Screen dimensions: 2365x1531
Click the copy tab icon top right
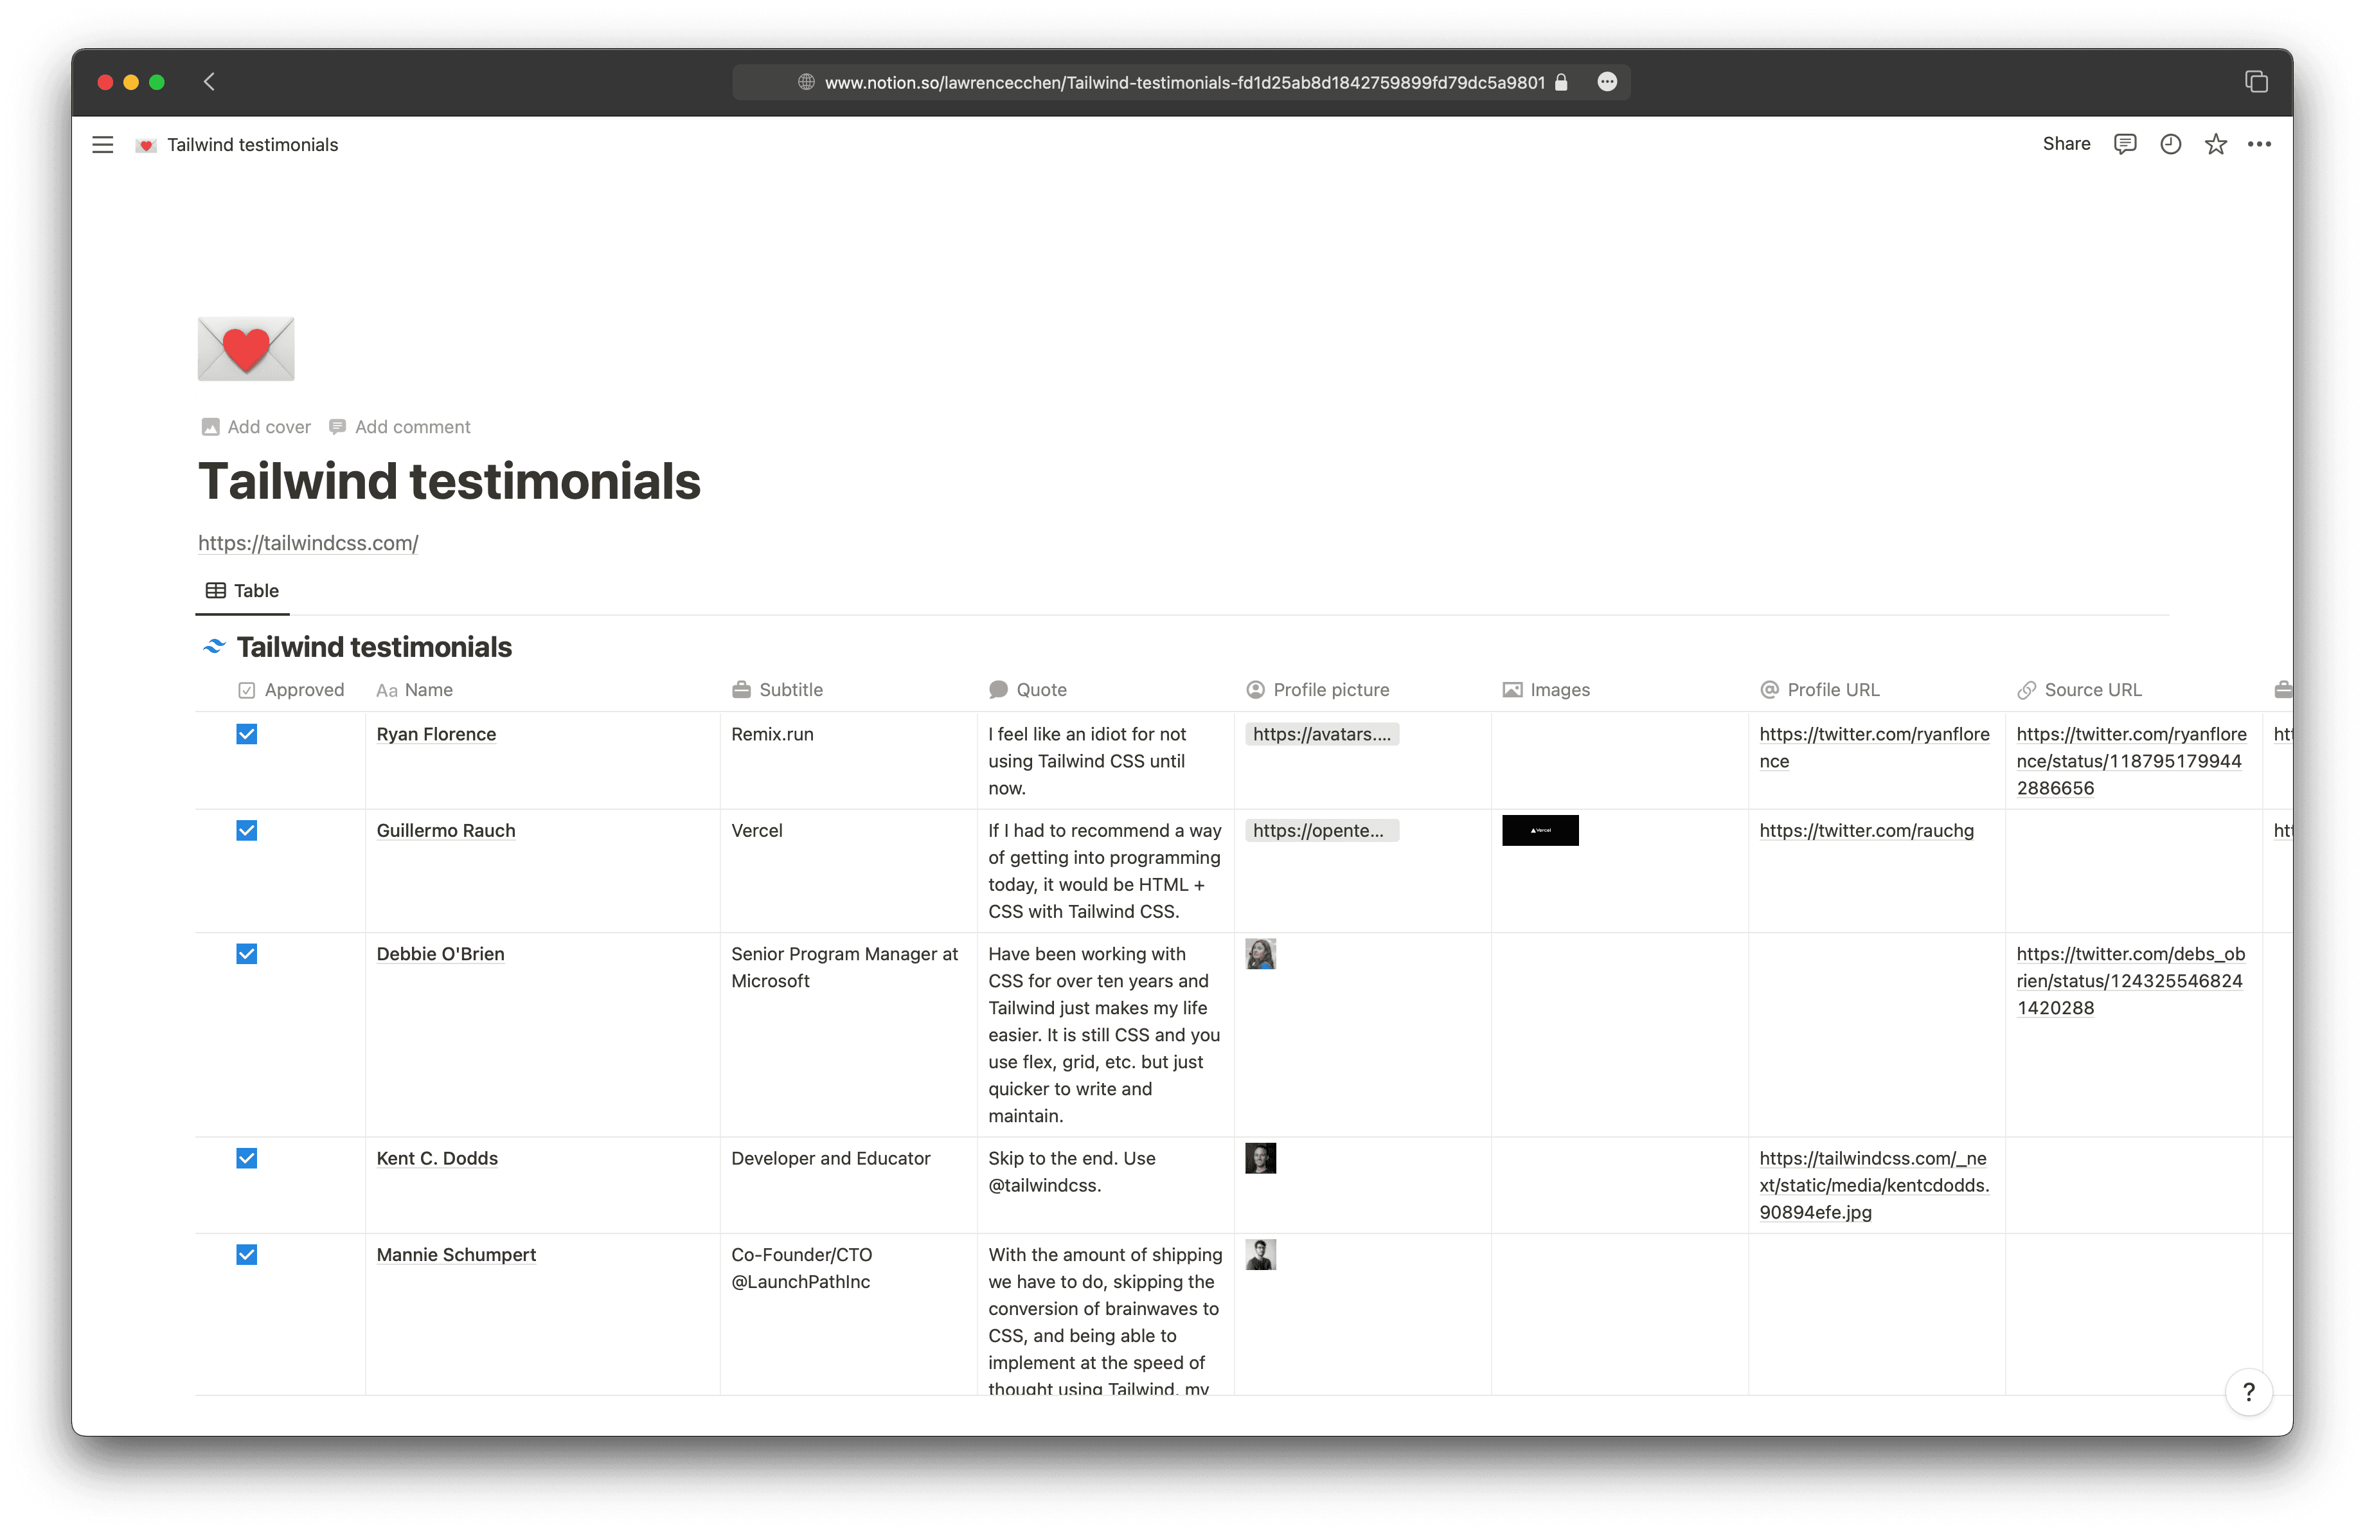[x=2256, y=82]
